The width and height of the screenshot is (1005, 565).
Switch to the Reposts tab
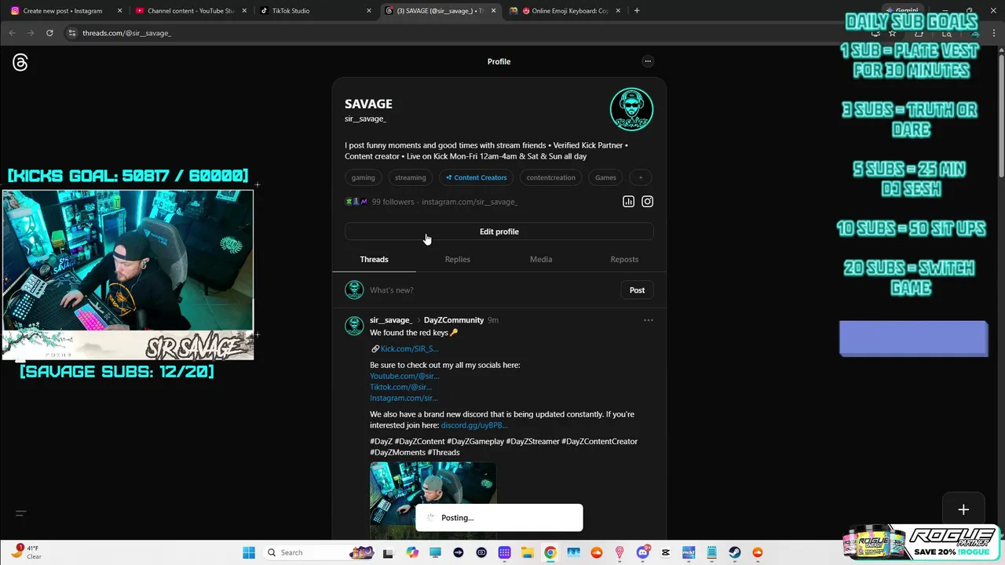click(624, 260)
